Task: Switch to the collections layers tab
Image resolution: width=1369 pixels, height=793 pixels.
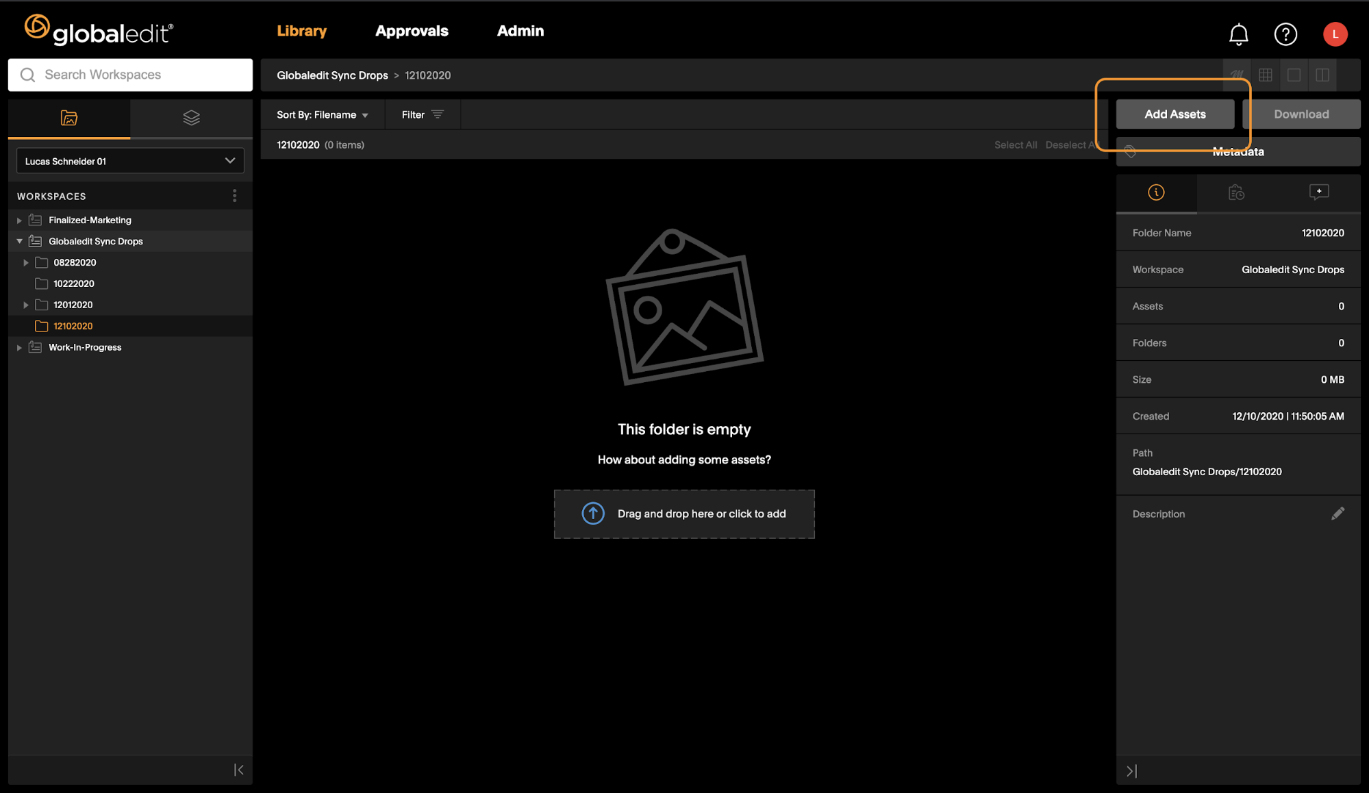Action: (x=192, y=118)
